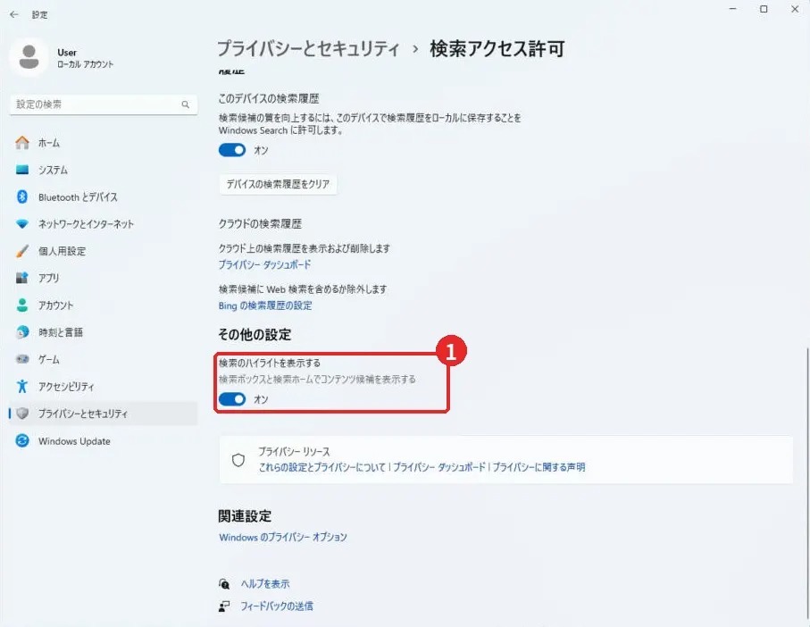Click the 関連設定 heading text

(245, 516)
